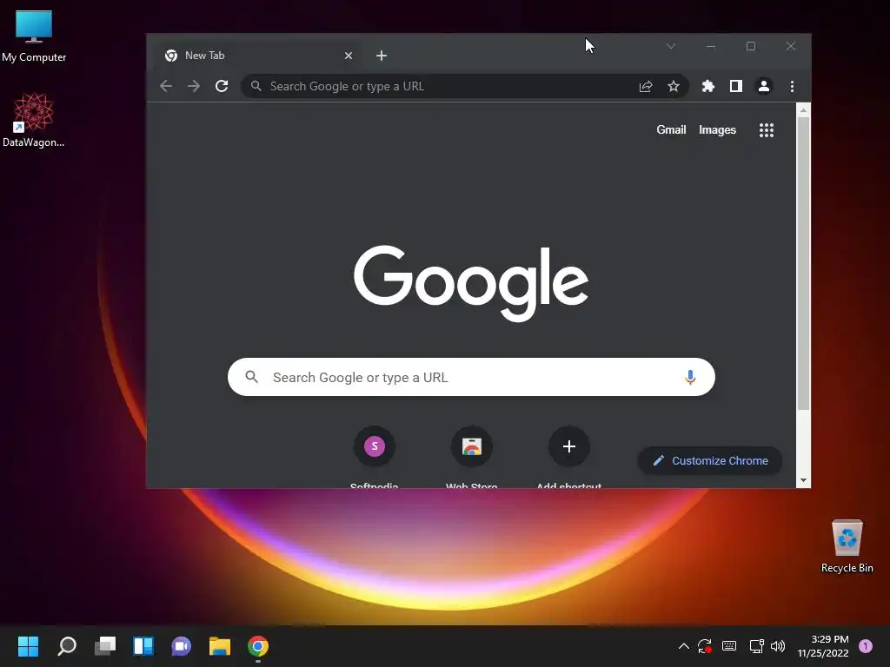Maximize the Chrome window

pyautogui.click(x=750, y=46)
